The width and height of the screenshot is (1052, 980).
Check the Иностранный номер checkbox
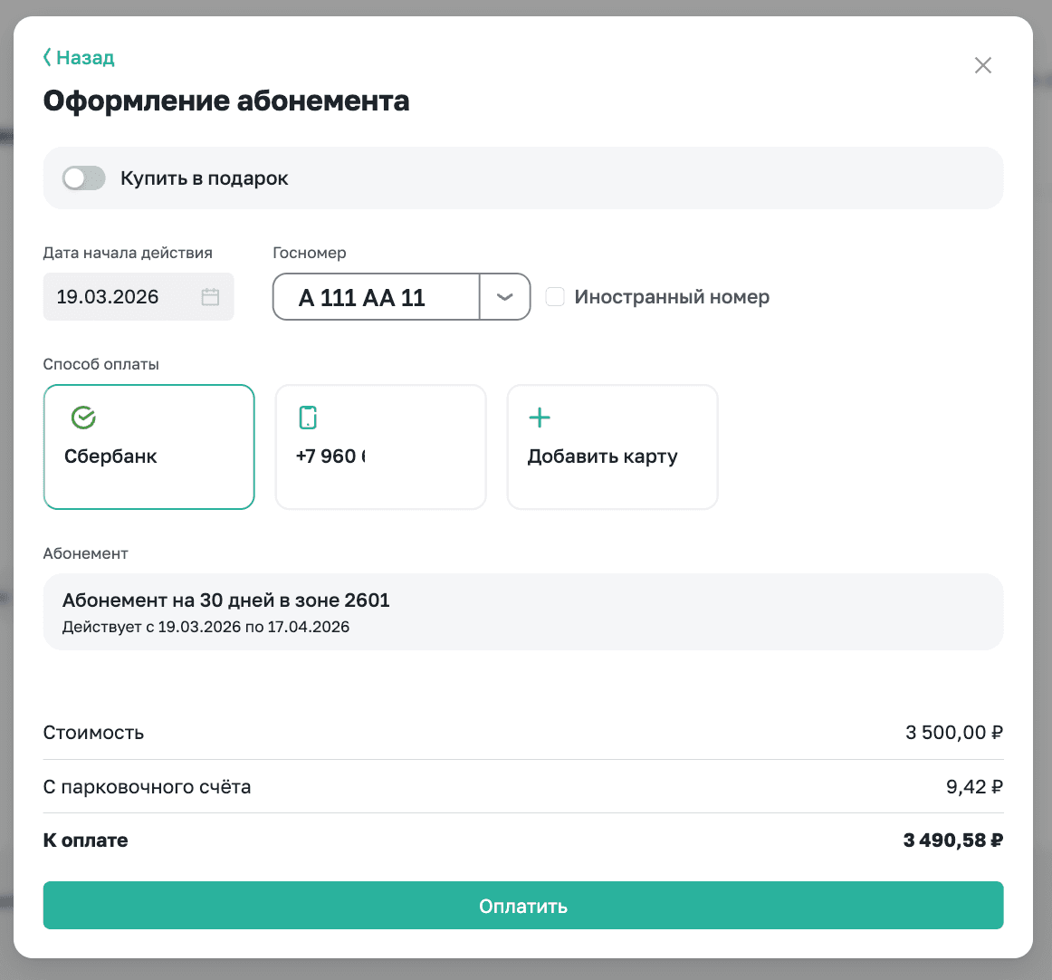point(555,296)
